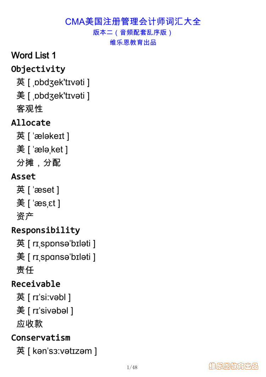
Task: Click the word Responsibility
Action: click(x=46, y=230)
